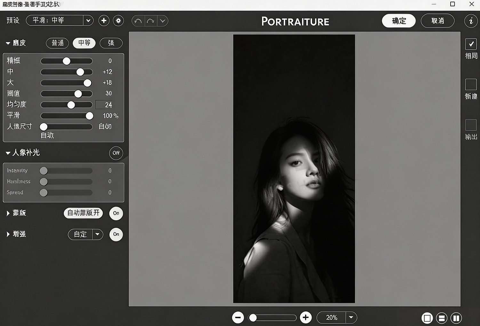Open the info button at top right

pos(471,21)
